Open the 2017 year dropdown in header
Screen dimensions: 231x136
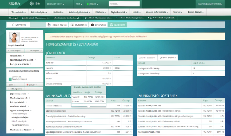79,4
